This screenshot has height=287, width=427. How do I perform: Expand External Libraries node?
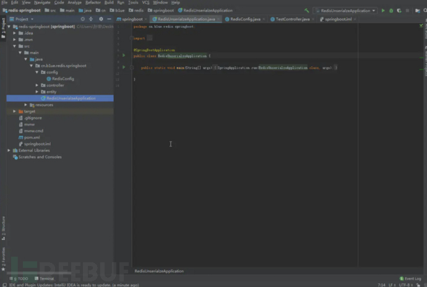pyautogui.click(x=10, y=150)
